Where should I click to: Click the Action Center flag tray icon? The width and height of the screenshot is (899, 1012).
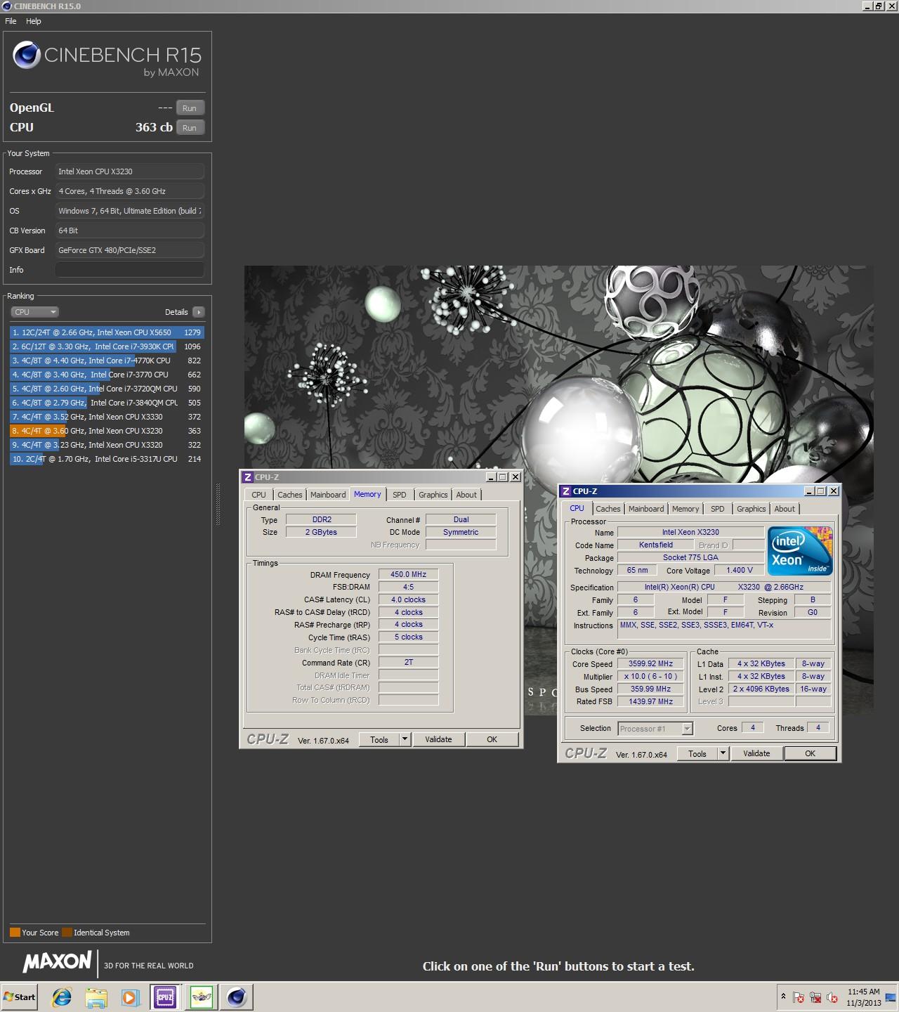[799, 997]
